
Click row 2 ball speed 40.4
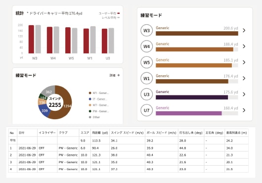click(150, 155)
